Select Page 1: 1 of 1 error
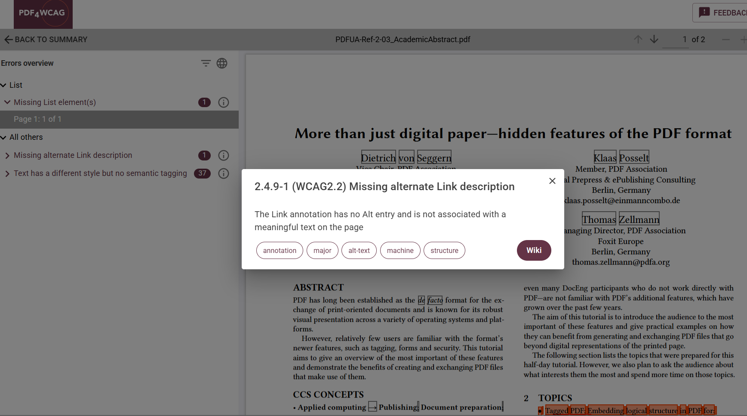Image resolution: width=747 pixels, height=416 pixels. point(37,119)
